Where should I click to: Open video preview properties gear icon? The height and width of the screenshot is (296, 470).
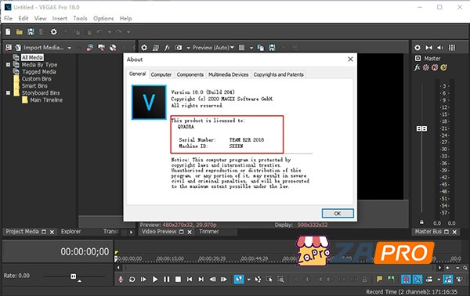pyautogui.click(x=144, y=48)
